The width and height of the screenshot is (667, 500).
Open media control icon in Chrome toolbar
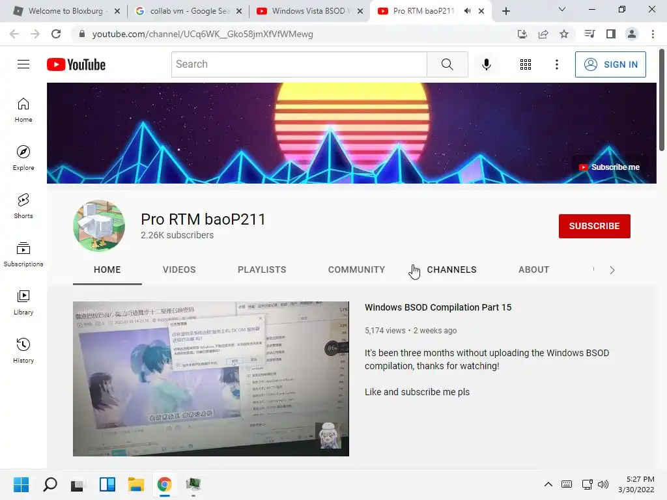(589, 34)
